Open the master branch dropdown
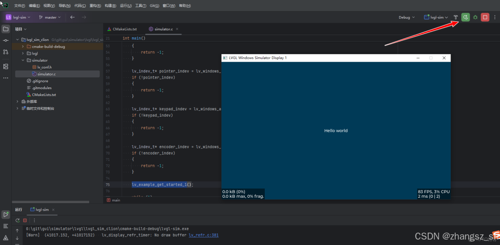This screenshot has height=245, width=500. 50,17
